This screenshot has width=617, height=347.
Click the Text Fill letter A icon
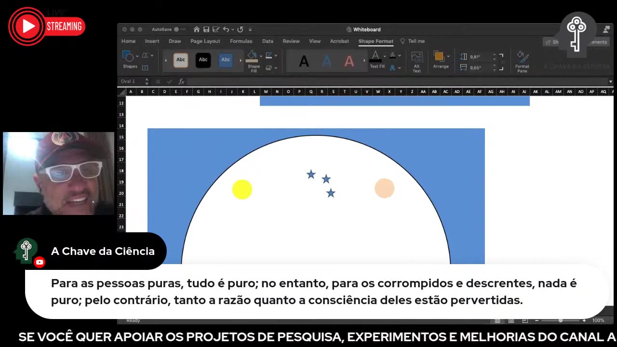376,56
